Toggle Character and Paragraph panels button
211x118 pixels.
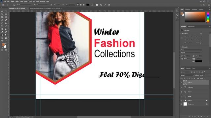(97, 5)
